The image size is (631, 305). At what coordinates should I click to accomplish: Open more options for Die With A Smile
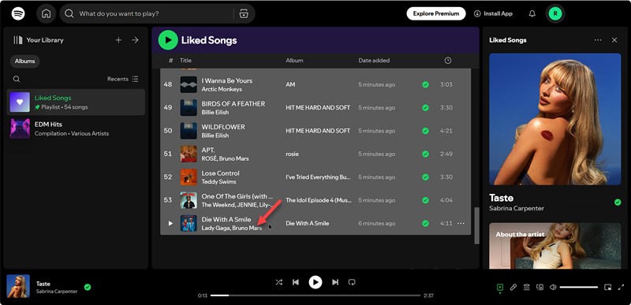(x=461, y=223)
